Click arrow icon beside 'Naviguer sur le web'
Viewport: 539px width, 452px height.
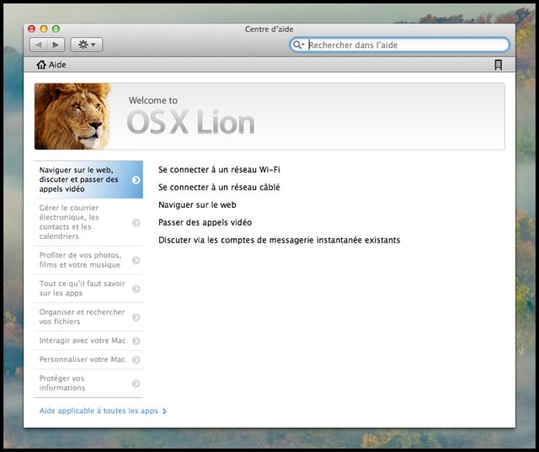tap(136, 180)
